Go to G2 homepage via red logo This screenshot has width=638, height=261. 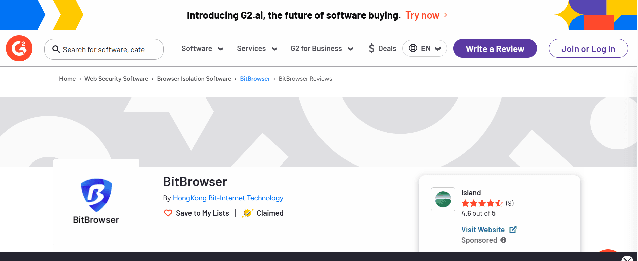coord(19,48)
